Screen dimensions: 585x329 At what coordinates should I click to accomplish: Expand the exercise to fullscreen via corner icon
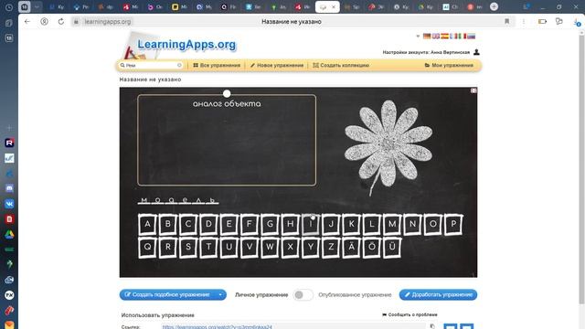(x=473, y=90)
